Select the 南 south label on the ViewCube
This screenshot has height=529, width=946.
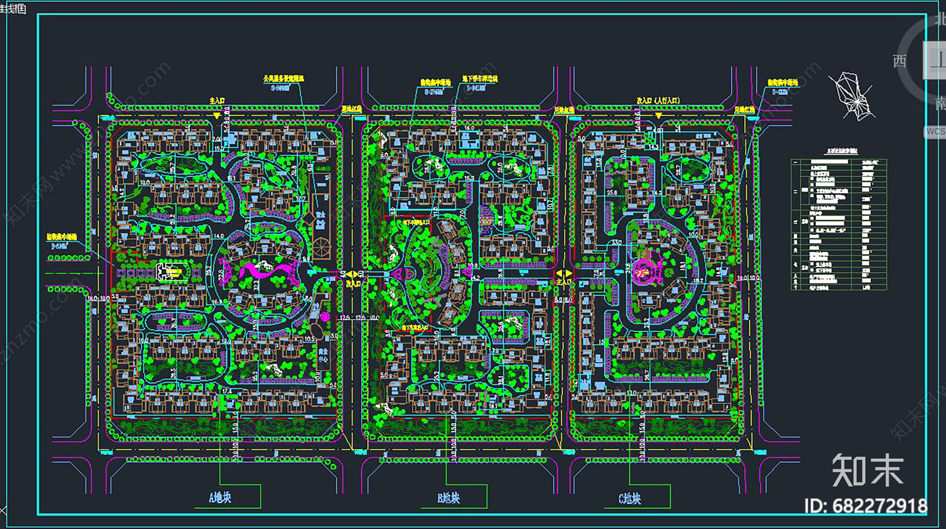click(941, 103)
